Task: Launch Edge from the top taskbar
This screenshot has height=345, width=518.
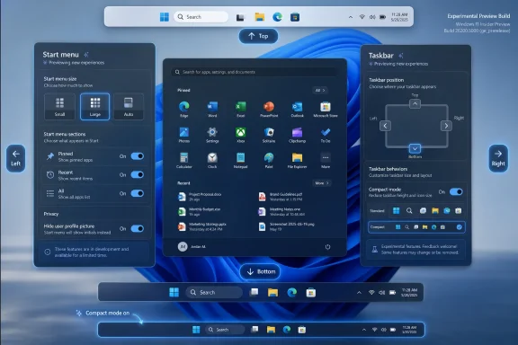Action: pos(277,17)
